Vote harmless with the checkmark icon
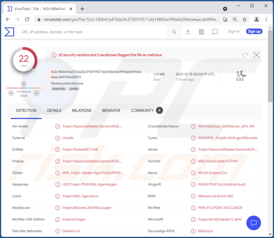 [36, 93]
